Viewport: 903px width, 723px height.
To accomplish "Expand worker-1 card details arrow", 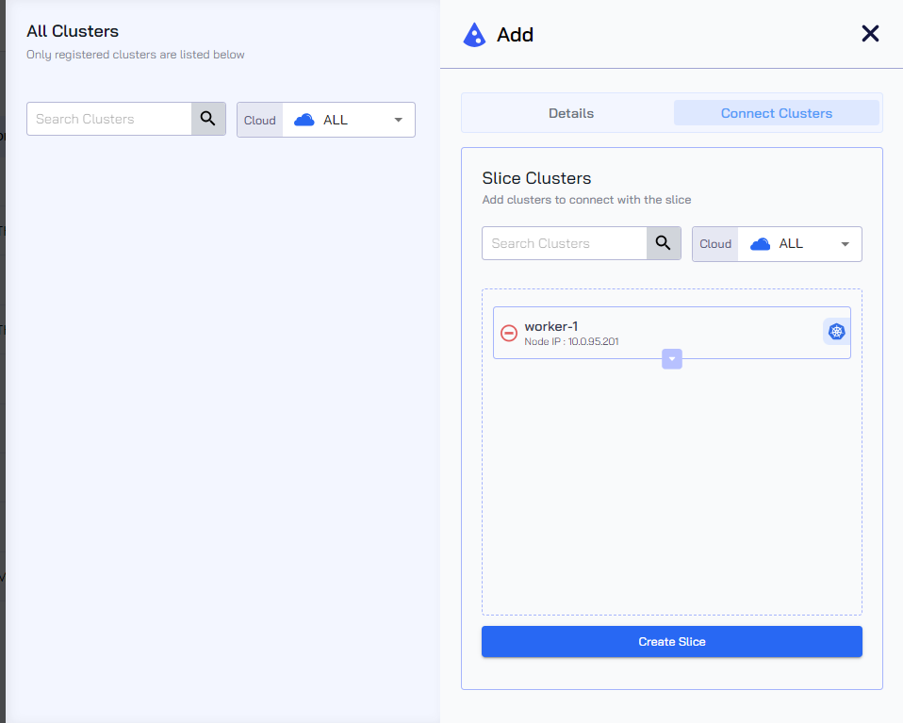I will coord(672,359).
